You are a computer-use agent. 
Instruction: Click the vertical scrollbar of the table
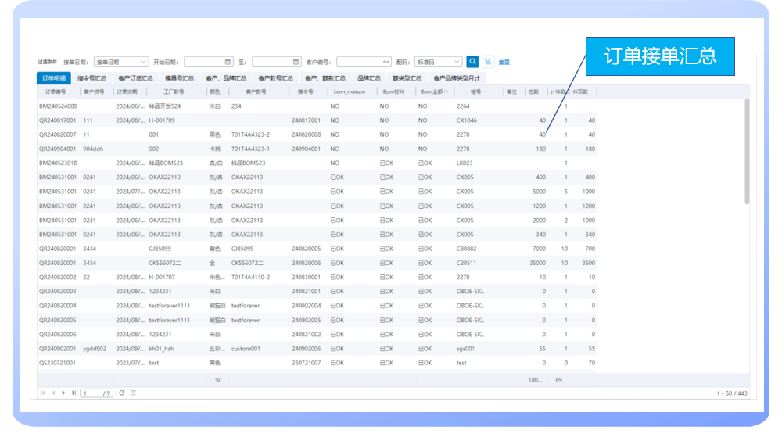point(746,149)
